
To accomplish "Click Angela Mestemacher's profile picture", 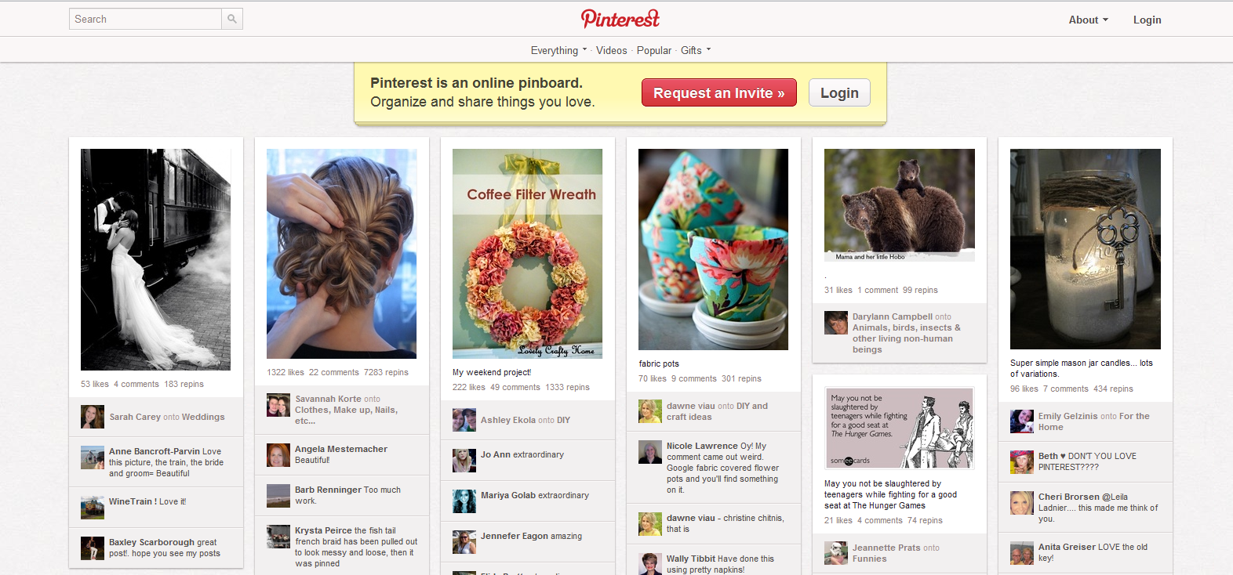I will (278, 455).
